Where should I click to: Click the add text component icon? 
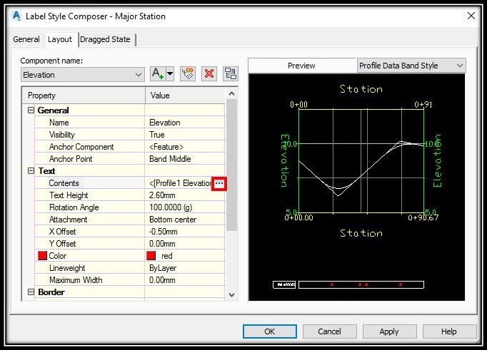158,74
